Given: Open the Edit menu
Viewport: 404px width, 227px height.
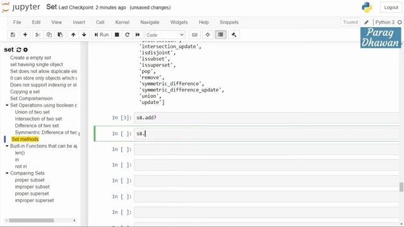Looking at the screenshot, I should tap(36, 23).
